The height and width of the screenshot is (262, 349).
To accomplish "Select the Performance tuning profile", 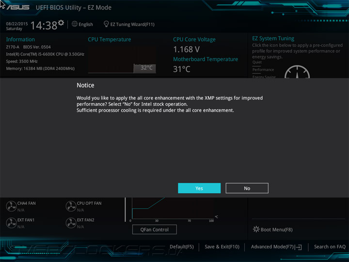I will 263,70.
